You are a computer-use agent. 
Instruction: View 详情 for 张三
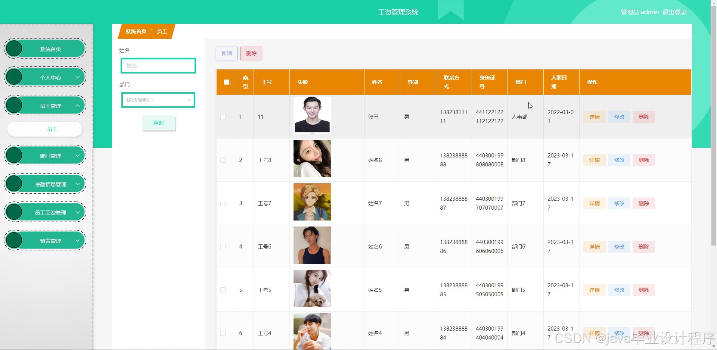point(595,117)
